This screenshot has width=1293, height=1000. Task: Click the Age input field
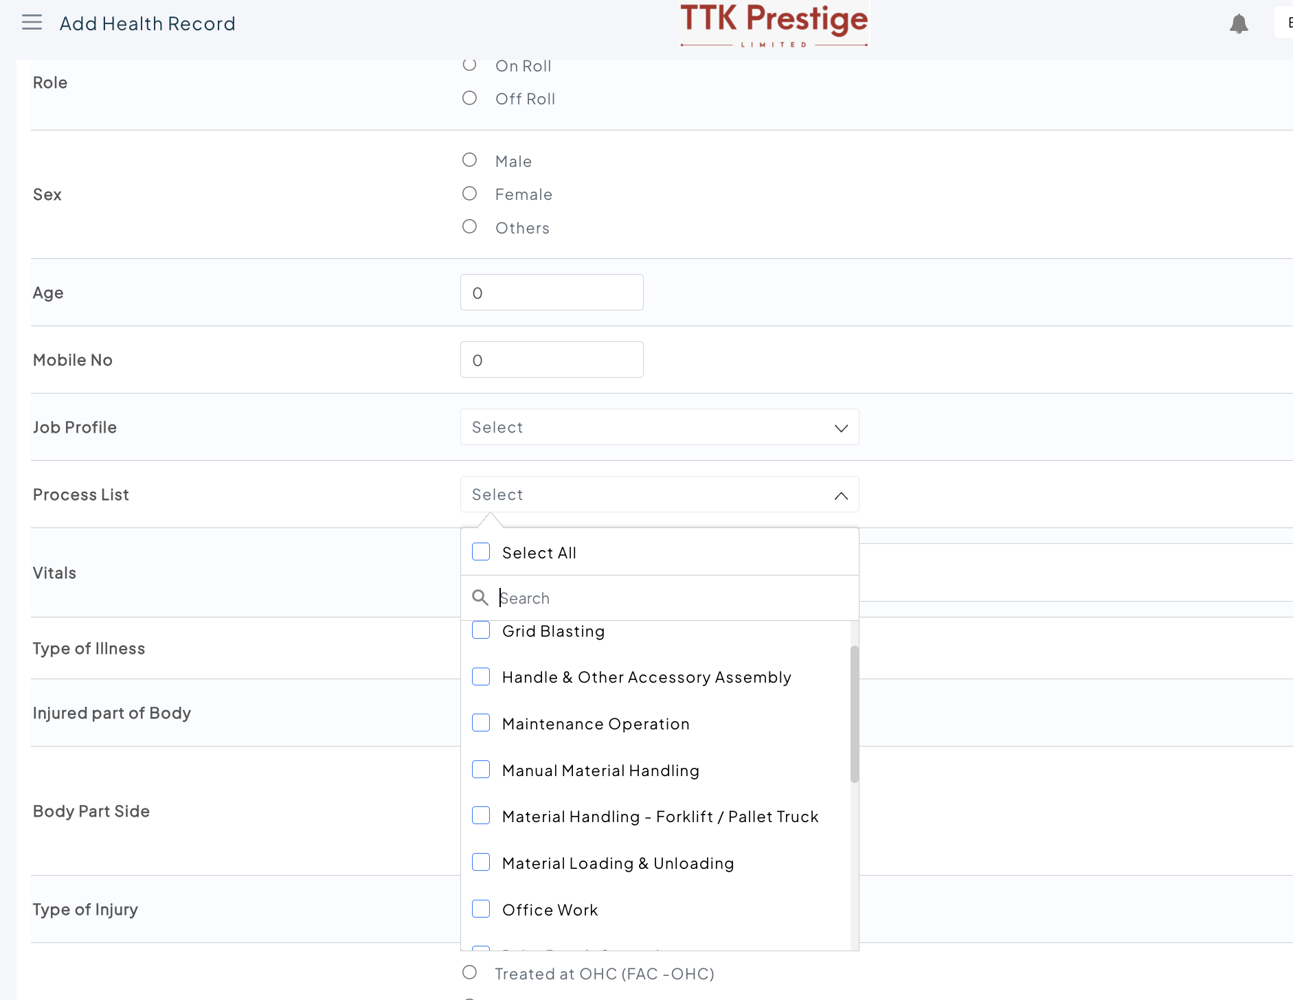point(552,293)
